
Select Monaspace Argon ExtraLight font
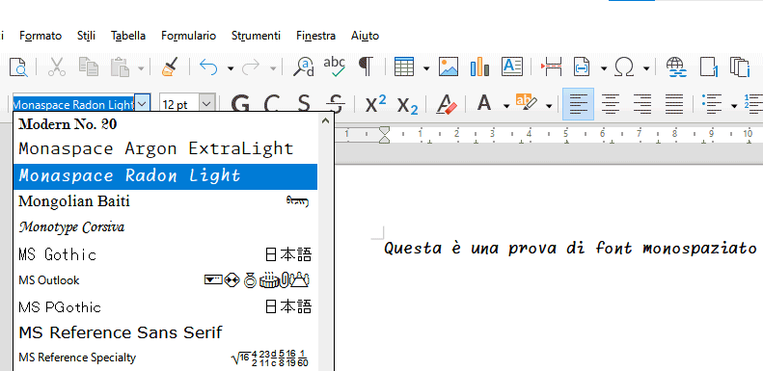point(166,148)
